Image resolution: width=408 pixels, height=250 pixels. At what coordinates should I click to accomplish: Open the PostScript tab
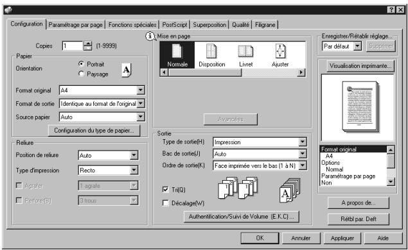point(175,25)
